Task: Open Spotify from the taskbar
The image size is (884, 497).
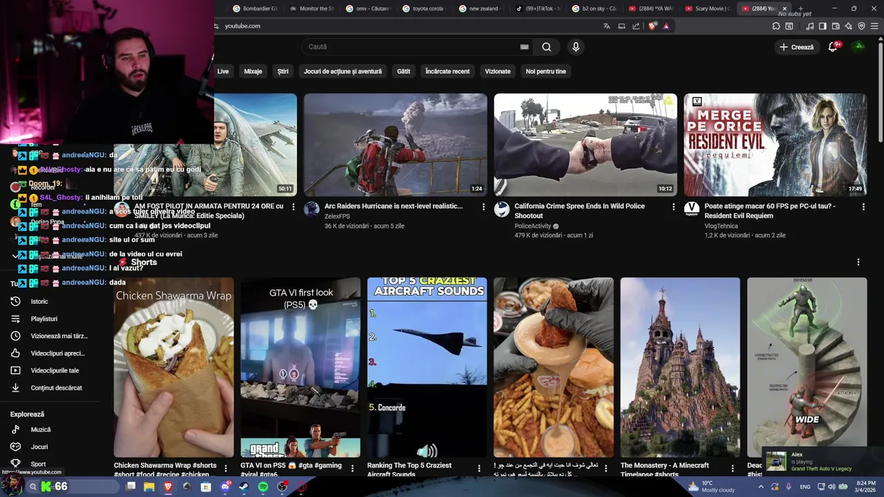Action: 263,487
